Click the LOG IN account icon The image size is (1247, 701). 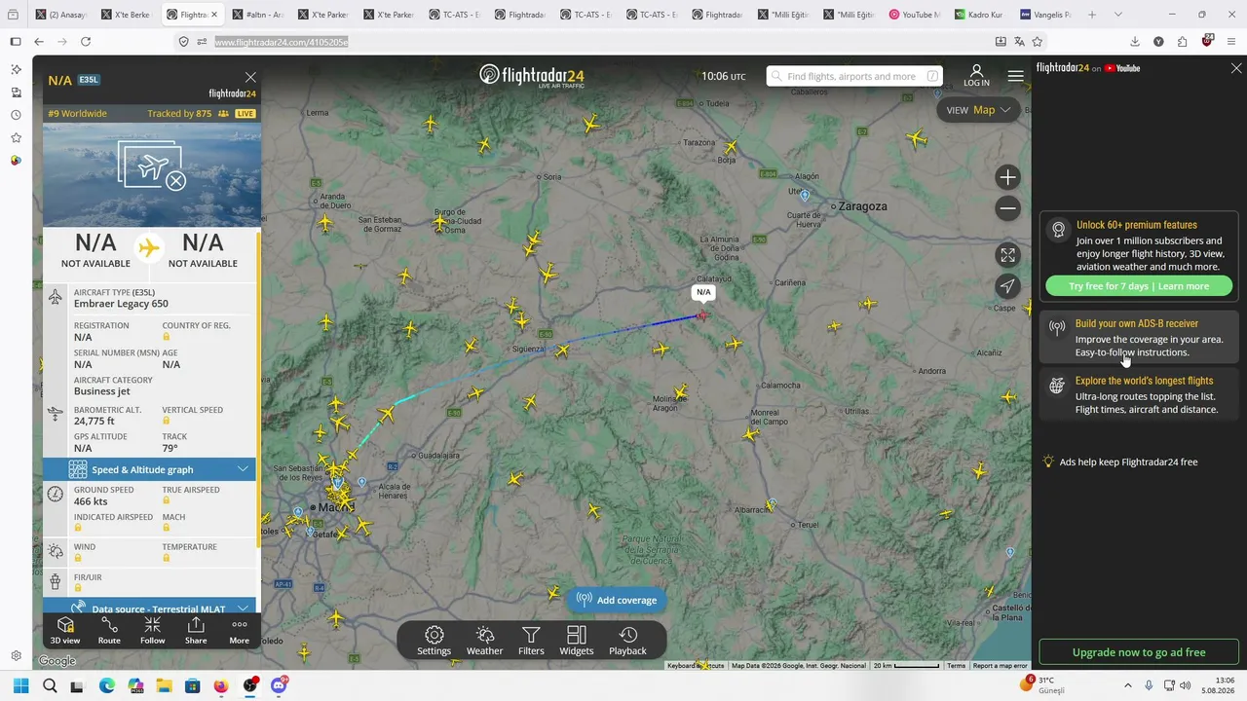tap(976, 76)
